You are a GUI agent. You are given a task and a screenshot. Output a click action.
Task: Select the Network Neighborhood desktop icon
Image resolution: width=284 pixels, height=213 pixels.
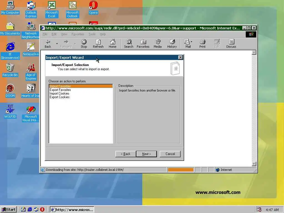coord(31,30)
